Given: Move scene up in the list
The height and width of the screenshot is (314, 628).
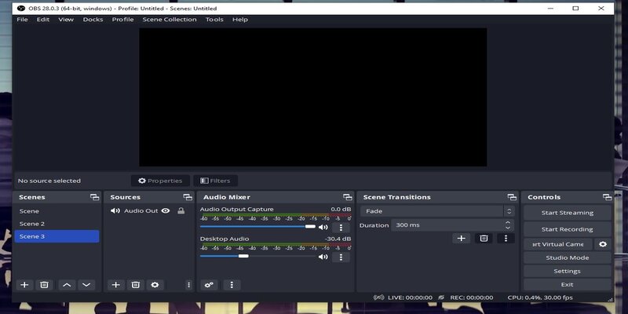Looking at the screenshot, I should [67, 285].
